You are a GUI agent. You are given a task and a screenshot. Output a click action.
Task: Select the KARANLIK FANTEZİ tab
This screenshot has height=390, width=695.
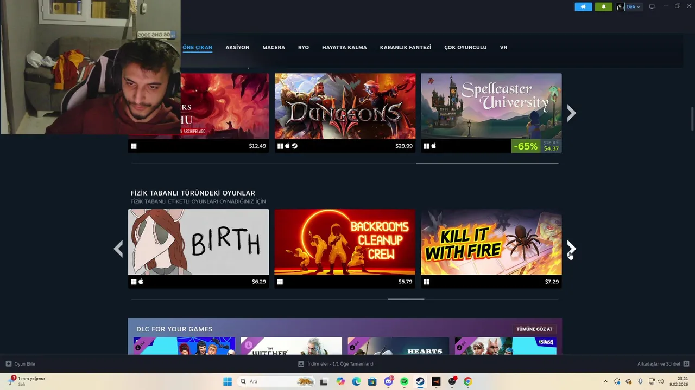[x=406, y=47]
